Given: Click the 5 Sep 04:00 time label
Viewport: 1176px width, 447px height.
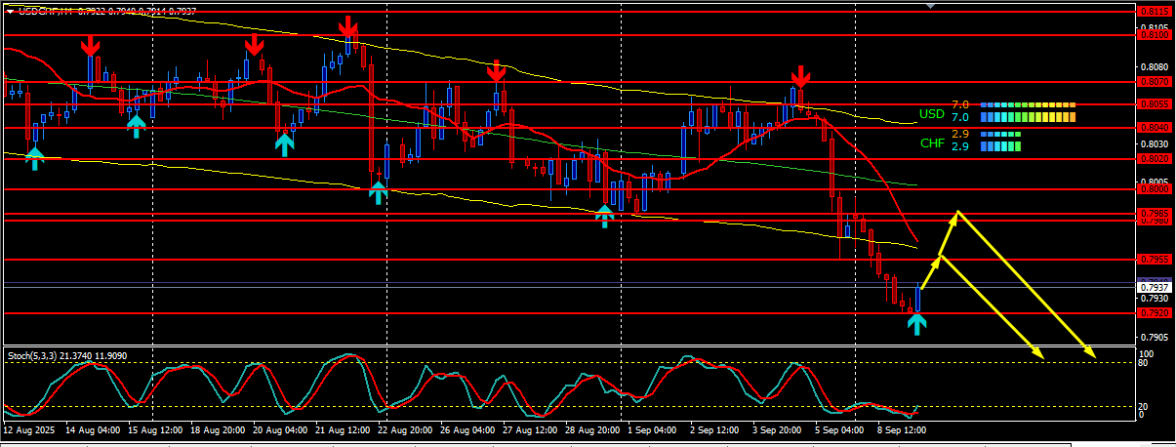Looking at the screenshot, I should point(839,429).
